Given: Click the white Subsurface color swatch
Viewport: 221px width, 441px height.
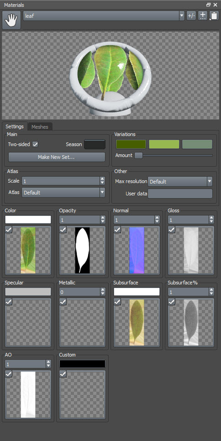Looking at the screenshot, I should click(137, 292).
